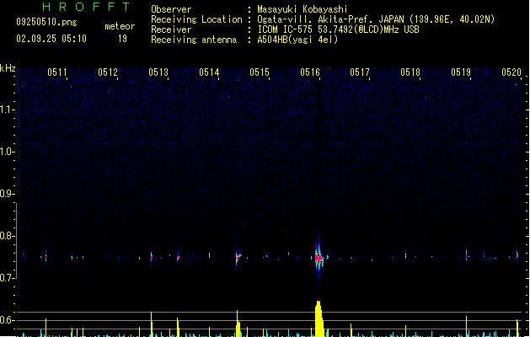
Task: Click the large meteor echo near 0516
Action: [x=319, y=259]
